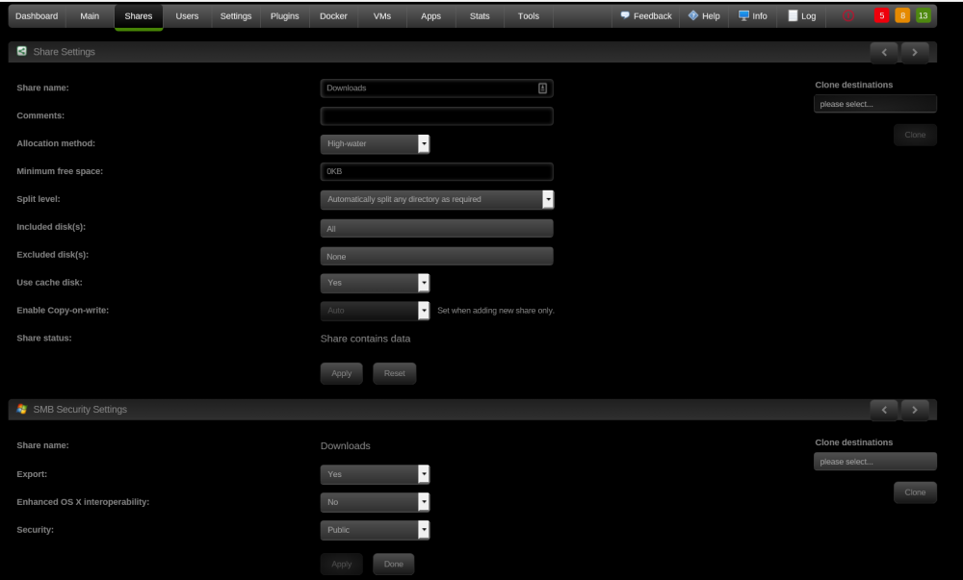The width and height of the screenshot is (963, 580).
Task: Go to previous share in Share Settings
Action: pyautogui.click(x=884, y=52)
